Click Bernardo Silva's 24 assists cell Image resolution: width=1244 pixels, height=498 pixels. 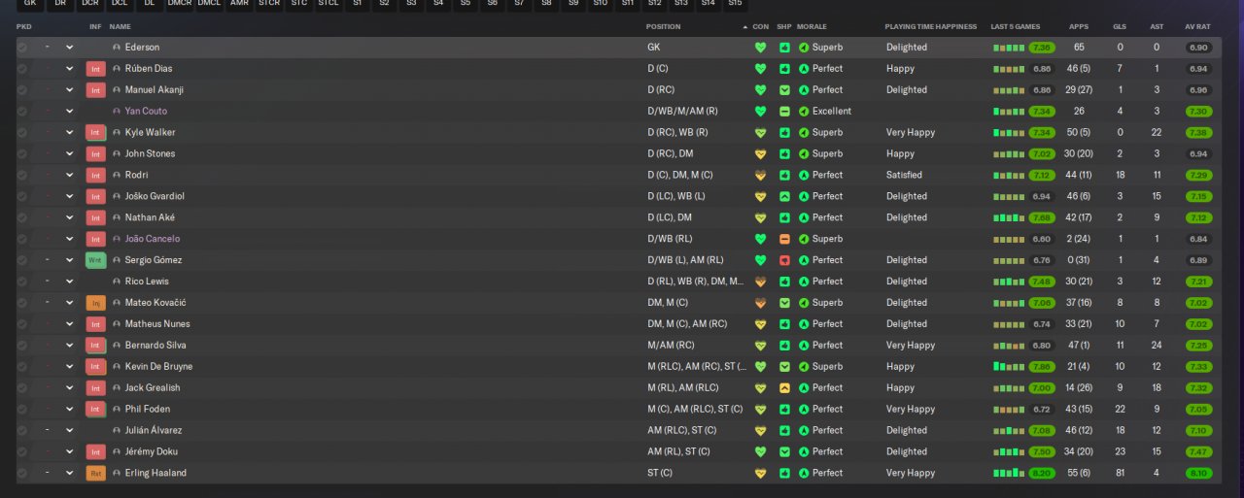1156,346
